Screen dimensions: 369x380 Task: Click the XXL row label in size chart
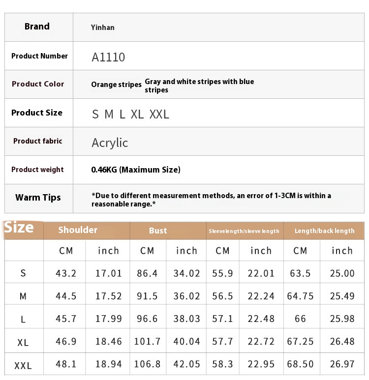point(23,366)
